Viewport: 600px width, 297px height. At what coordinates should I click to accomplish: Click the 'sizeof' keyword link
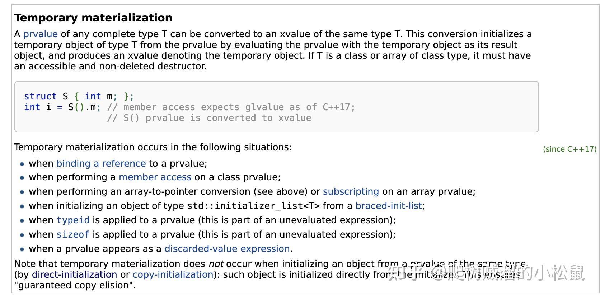point(73,234)
